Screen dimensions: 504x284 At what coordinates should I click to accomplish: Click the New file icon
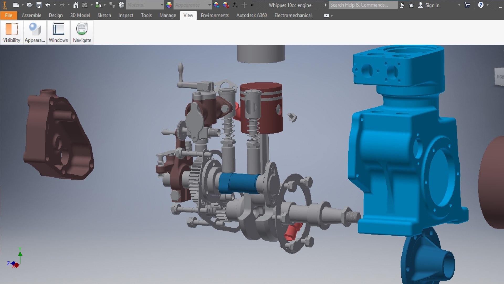click(x=16, y=5)
